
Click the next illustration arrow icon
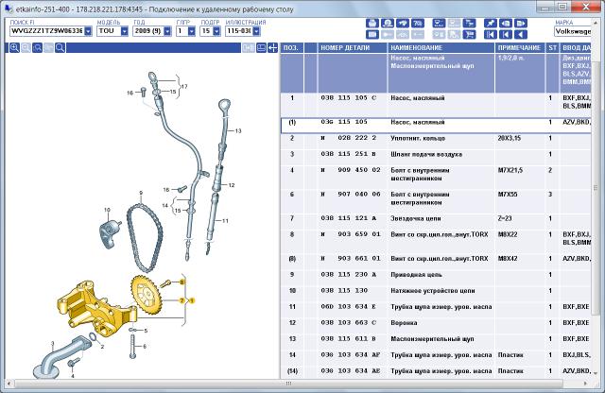(x=521, y=23)
